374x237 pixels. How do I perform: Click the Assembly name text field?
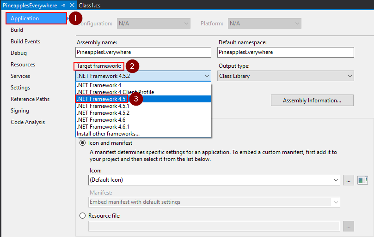(143, 52)
